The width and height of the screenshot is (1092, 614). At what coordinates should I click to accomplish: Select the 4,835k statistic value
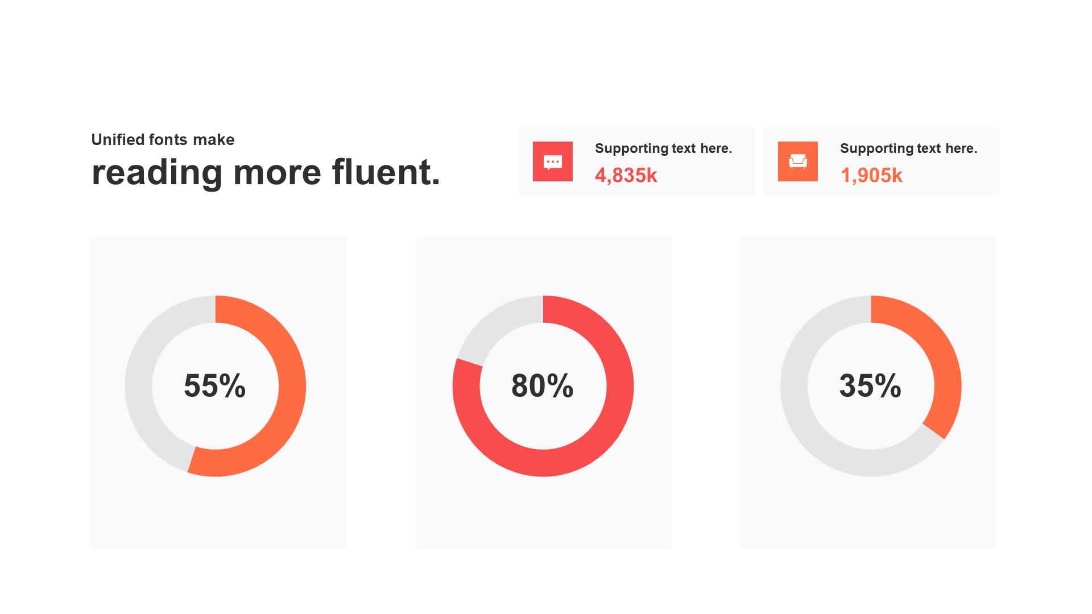(626, 176)
